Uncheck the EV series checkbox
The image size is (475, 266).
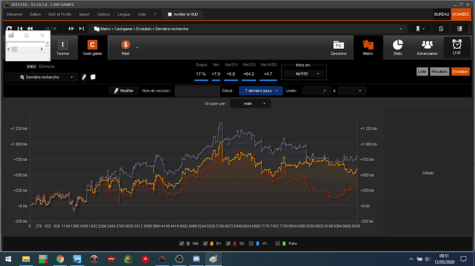click(x=205, y=243)
